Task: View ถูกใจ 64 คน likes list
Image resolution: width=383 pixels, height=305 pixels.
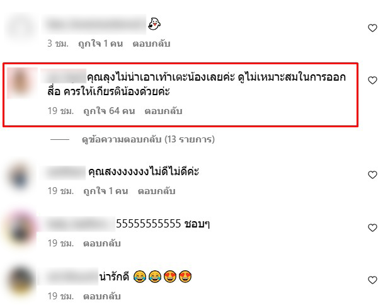Action: (x=109, y=111)
